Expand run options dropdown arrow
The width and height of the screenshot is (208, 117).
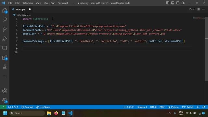tap(194, 9)
